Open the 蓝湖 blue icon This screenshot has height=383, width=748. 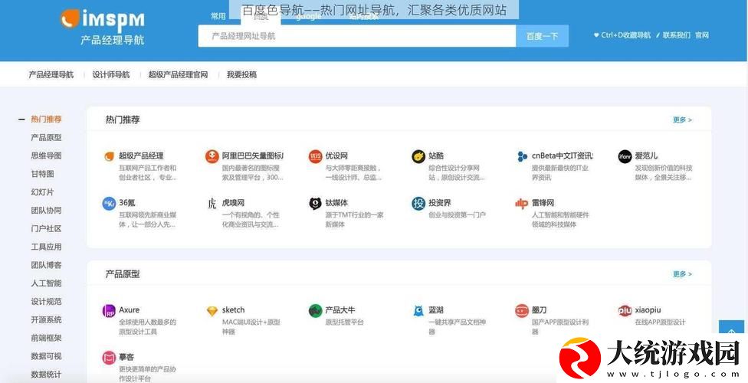(418, 311)
